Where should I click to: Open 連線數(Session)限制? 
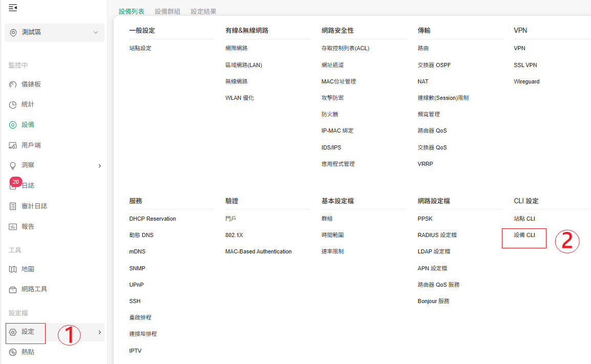point(443,98)
